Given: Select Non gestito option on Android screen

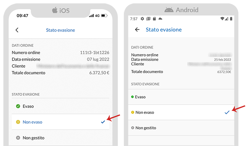Looking at the screenshot, I should click(x=181, y=128).
